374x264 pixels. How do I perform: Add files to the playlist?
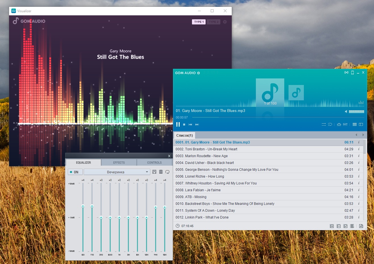click(x=331, y=226)
